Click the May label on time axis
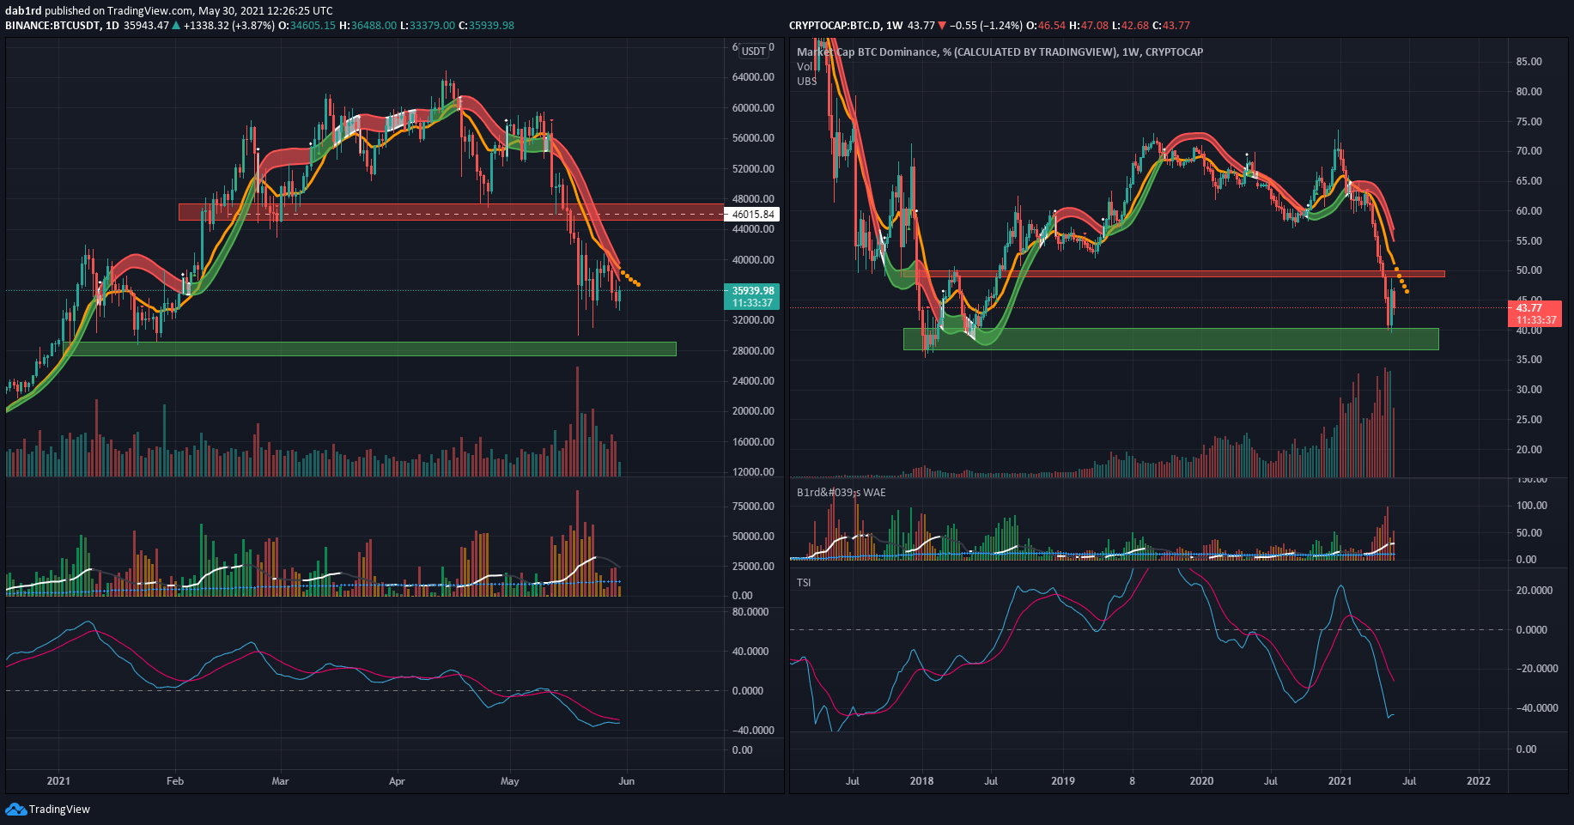 510,781
